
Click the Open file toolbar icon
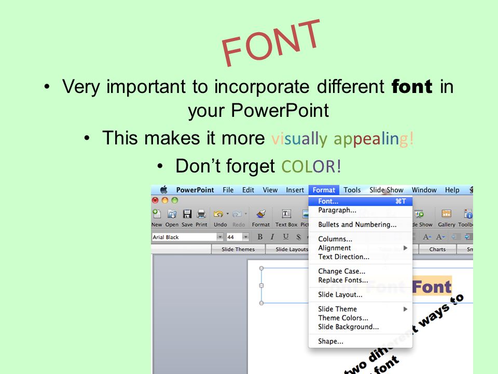pos(172,213)
